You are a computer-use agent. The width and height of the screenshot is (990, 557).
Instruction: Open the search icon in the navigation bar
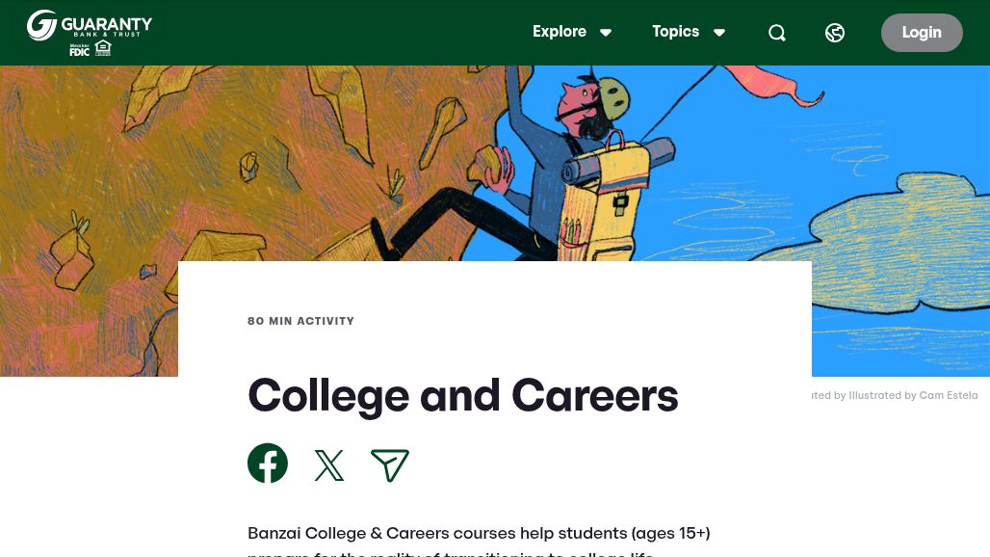pyautogui.click(x=777, y=32)
